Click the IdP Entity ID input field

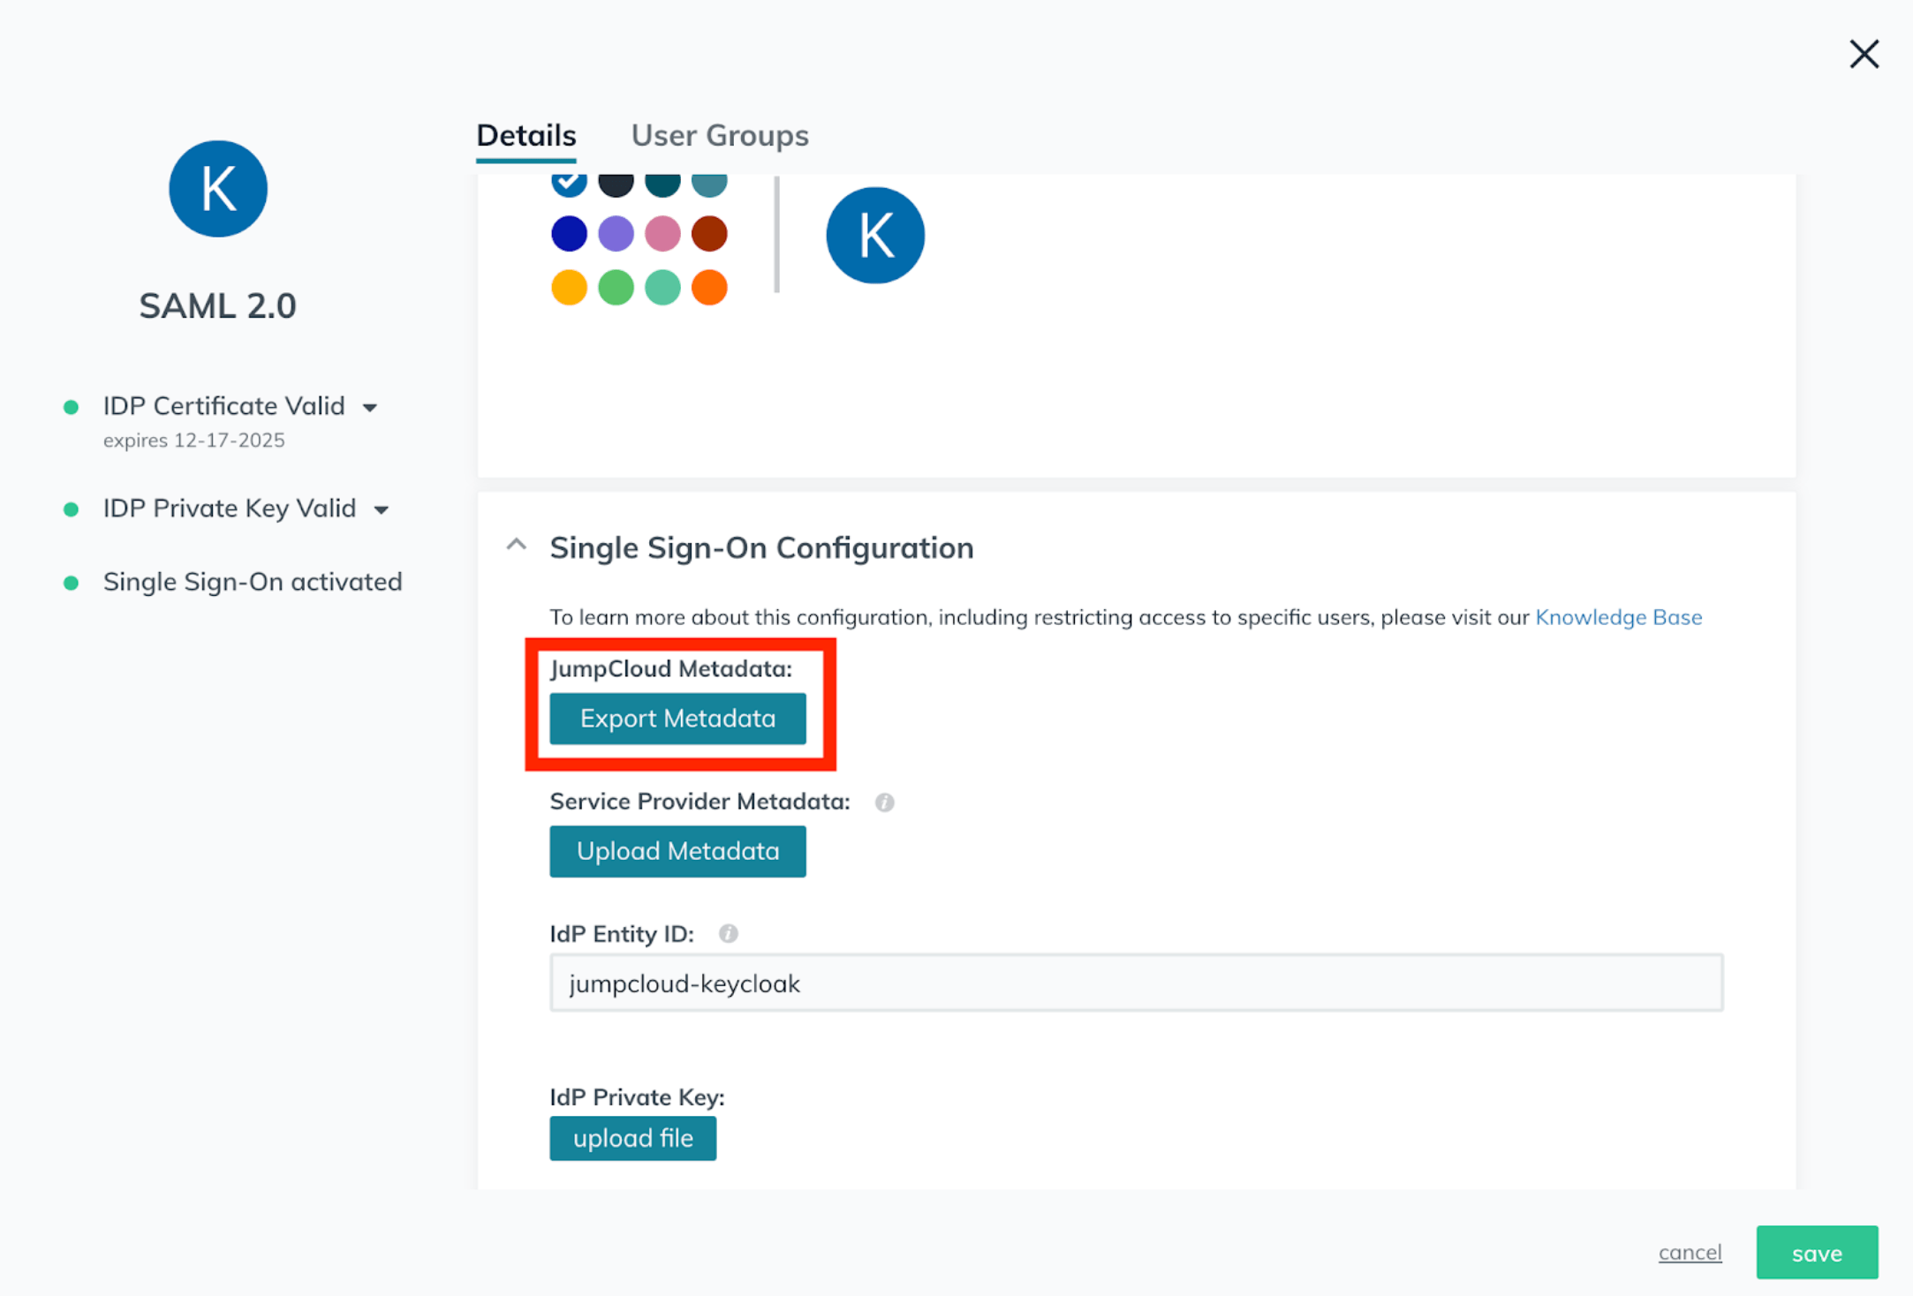1136,983
